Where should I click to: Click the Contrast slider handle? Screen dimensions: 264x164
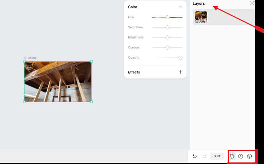click(x=167, y=48)
